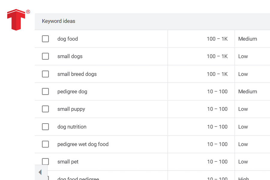Click the pedigree dog keyword

pyautogui.click(x=72, y=91)
